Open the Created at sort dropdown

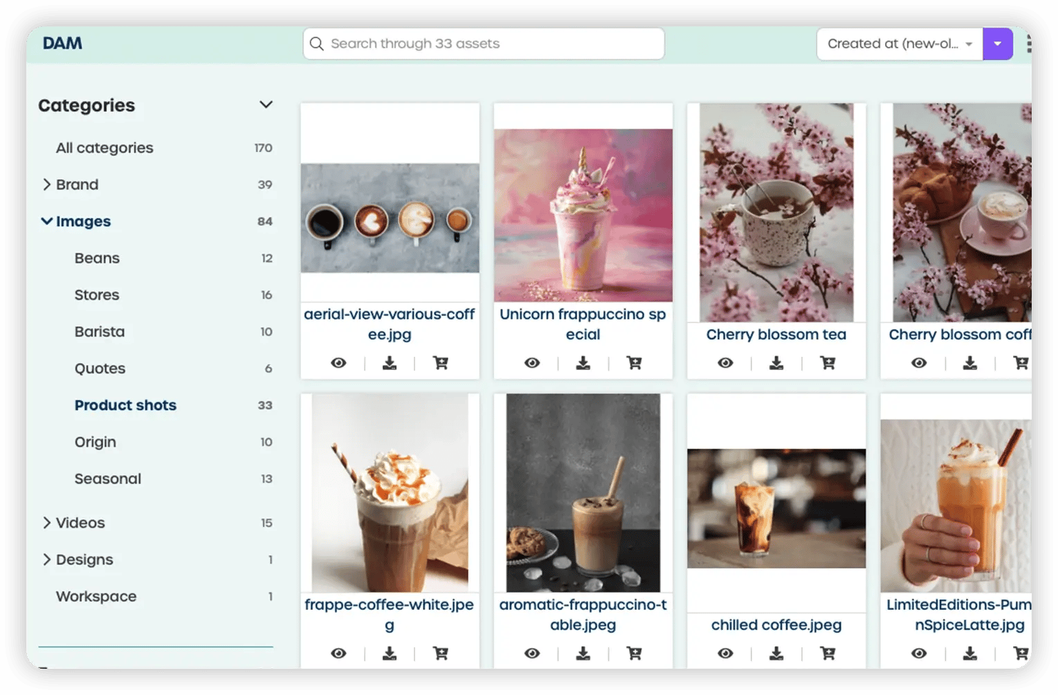(x=900, y=44)
